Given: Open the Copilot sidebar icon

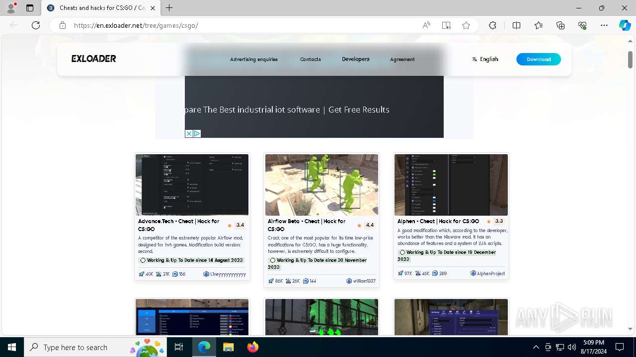Looking at the screenshot, I should (x=625, y=25).
